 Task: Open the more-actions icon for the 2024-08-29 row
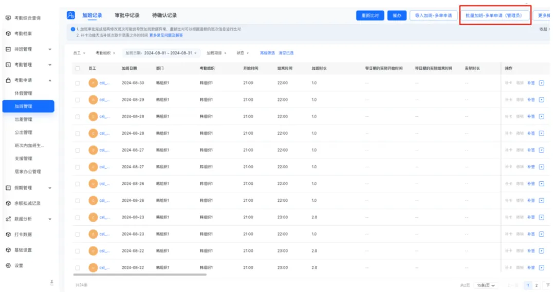[x=542, y=100]
